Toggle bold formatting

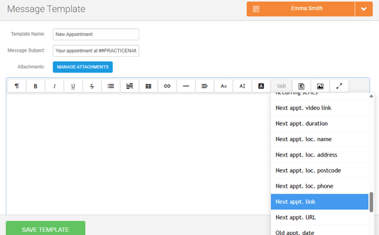36,86
